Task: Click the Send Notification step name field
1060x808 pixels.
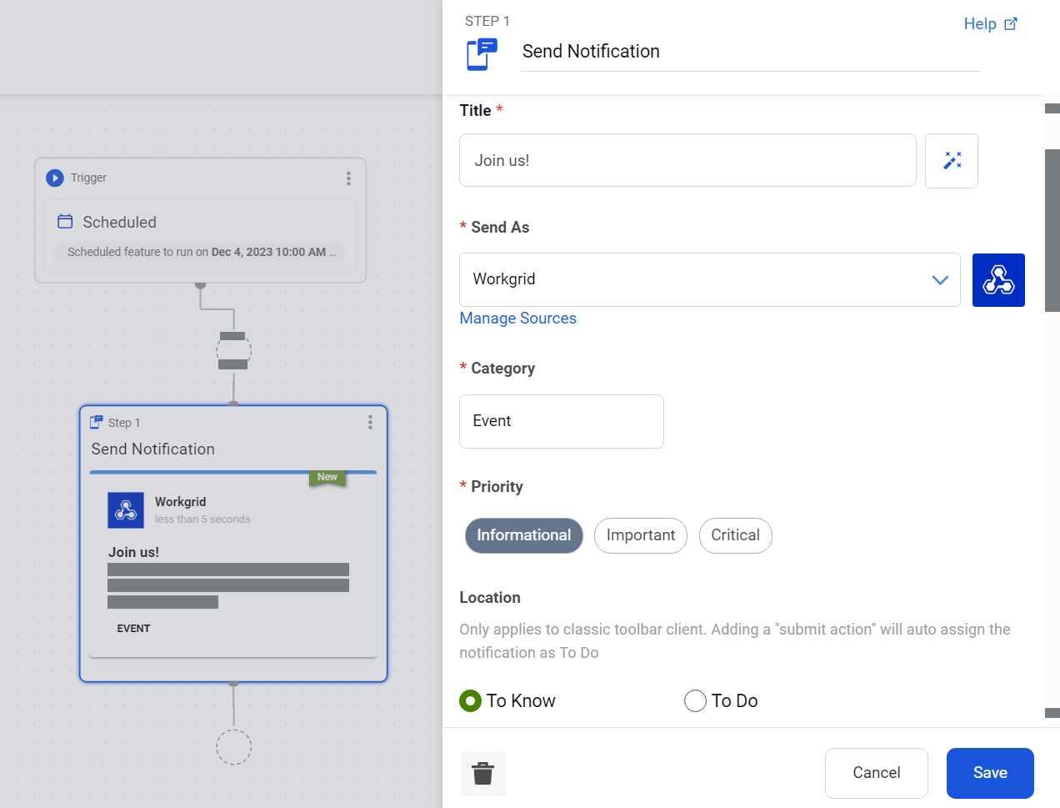Action: coord(750,52)
